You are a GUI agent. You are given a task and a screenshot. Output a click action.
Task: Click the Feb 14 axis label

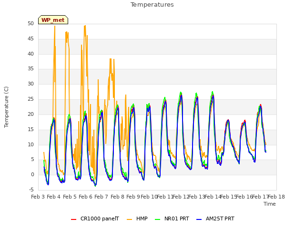click(213, 197)
